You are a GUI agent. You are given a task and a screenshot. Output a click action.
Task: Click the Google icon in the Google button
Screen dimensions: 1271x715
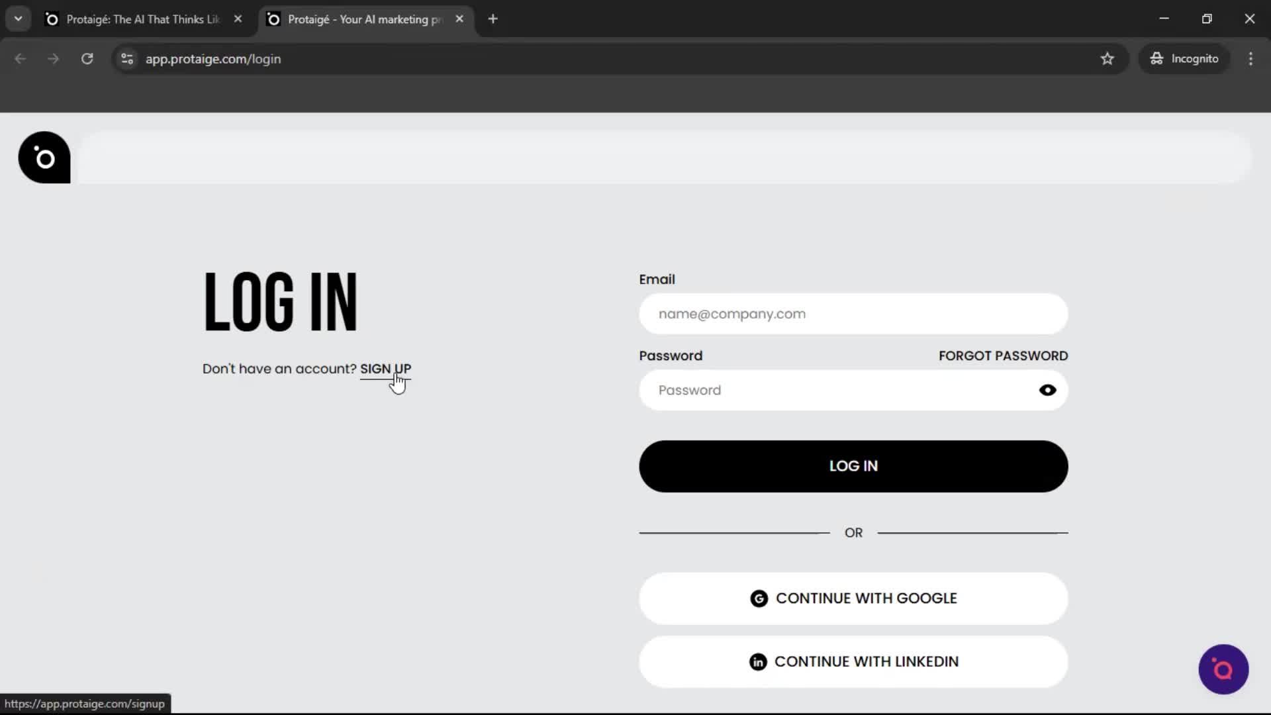click(759, 598)
